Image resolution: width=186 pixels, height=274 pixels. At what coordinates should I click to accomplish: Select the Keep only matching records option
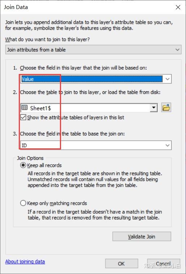[x=23, y=203]
